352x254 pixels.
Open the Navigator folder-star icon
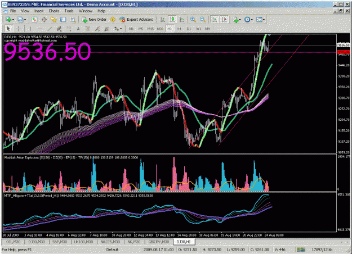(x=54, y=20)
